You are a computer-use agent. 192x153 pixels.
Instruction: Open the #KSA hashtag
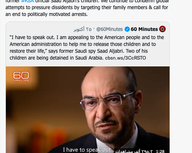28,1
